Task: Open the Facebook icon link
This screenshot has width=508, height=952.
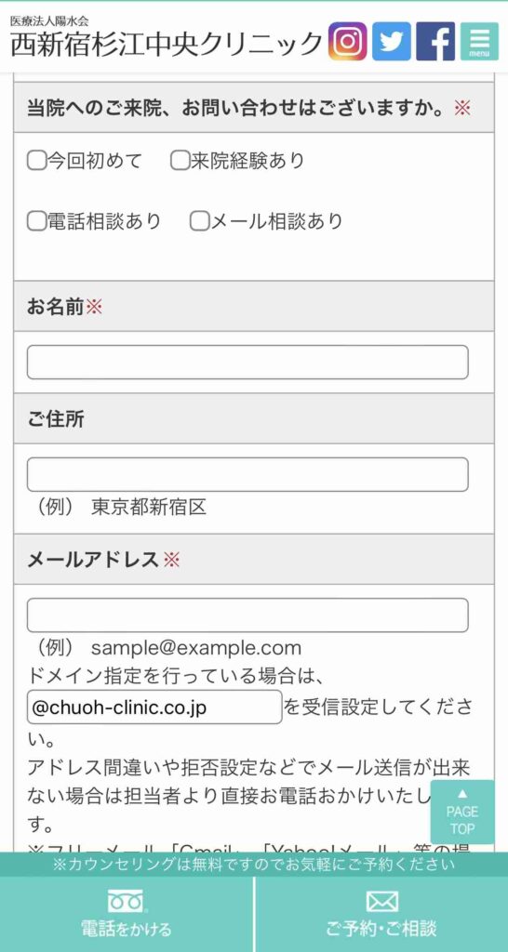Action: tap(435, 41)
